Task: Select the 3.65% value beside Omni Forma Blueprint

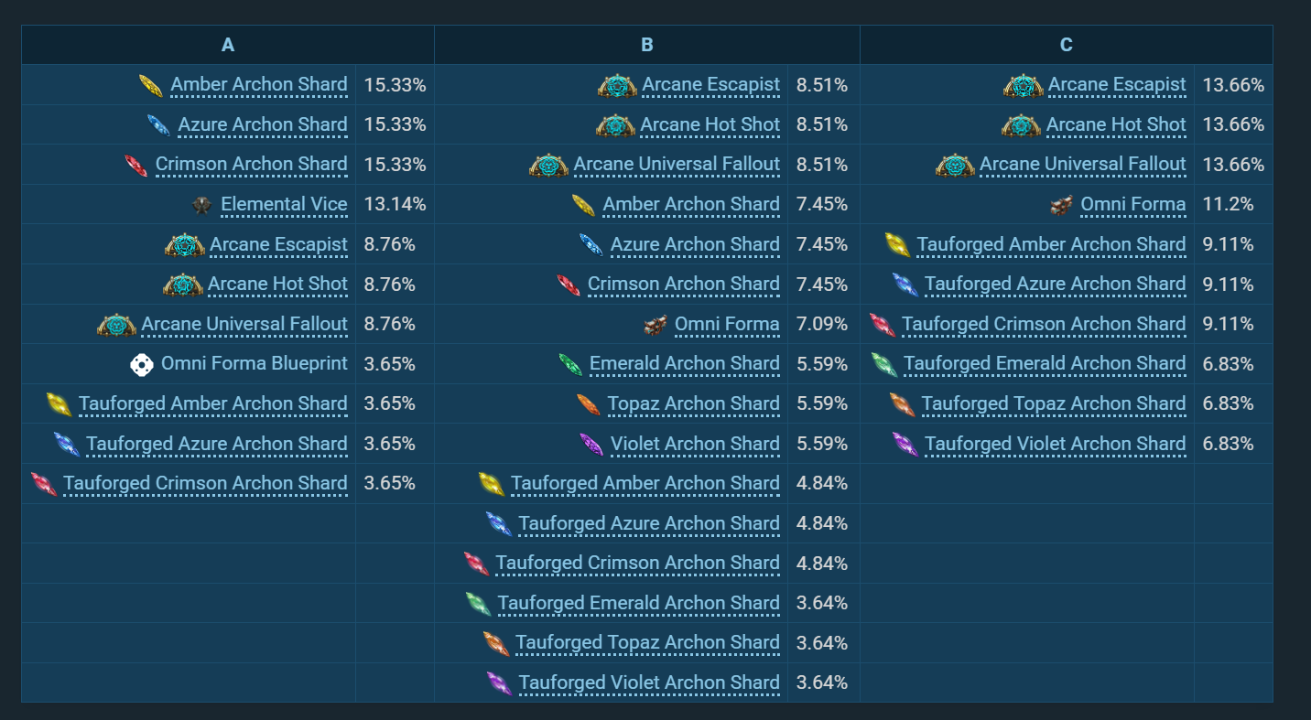Action: (x=389, y=364)
